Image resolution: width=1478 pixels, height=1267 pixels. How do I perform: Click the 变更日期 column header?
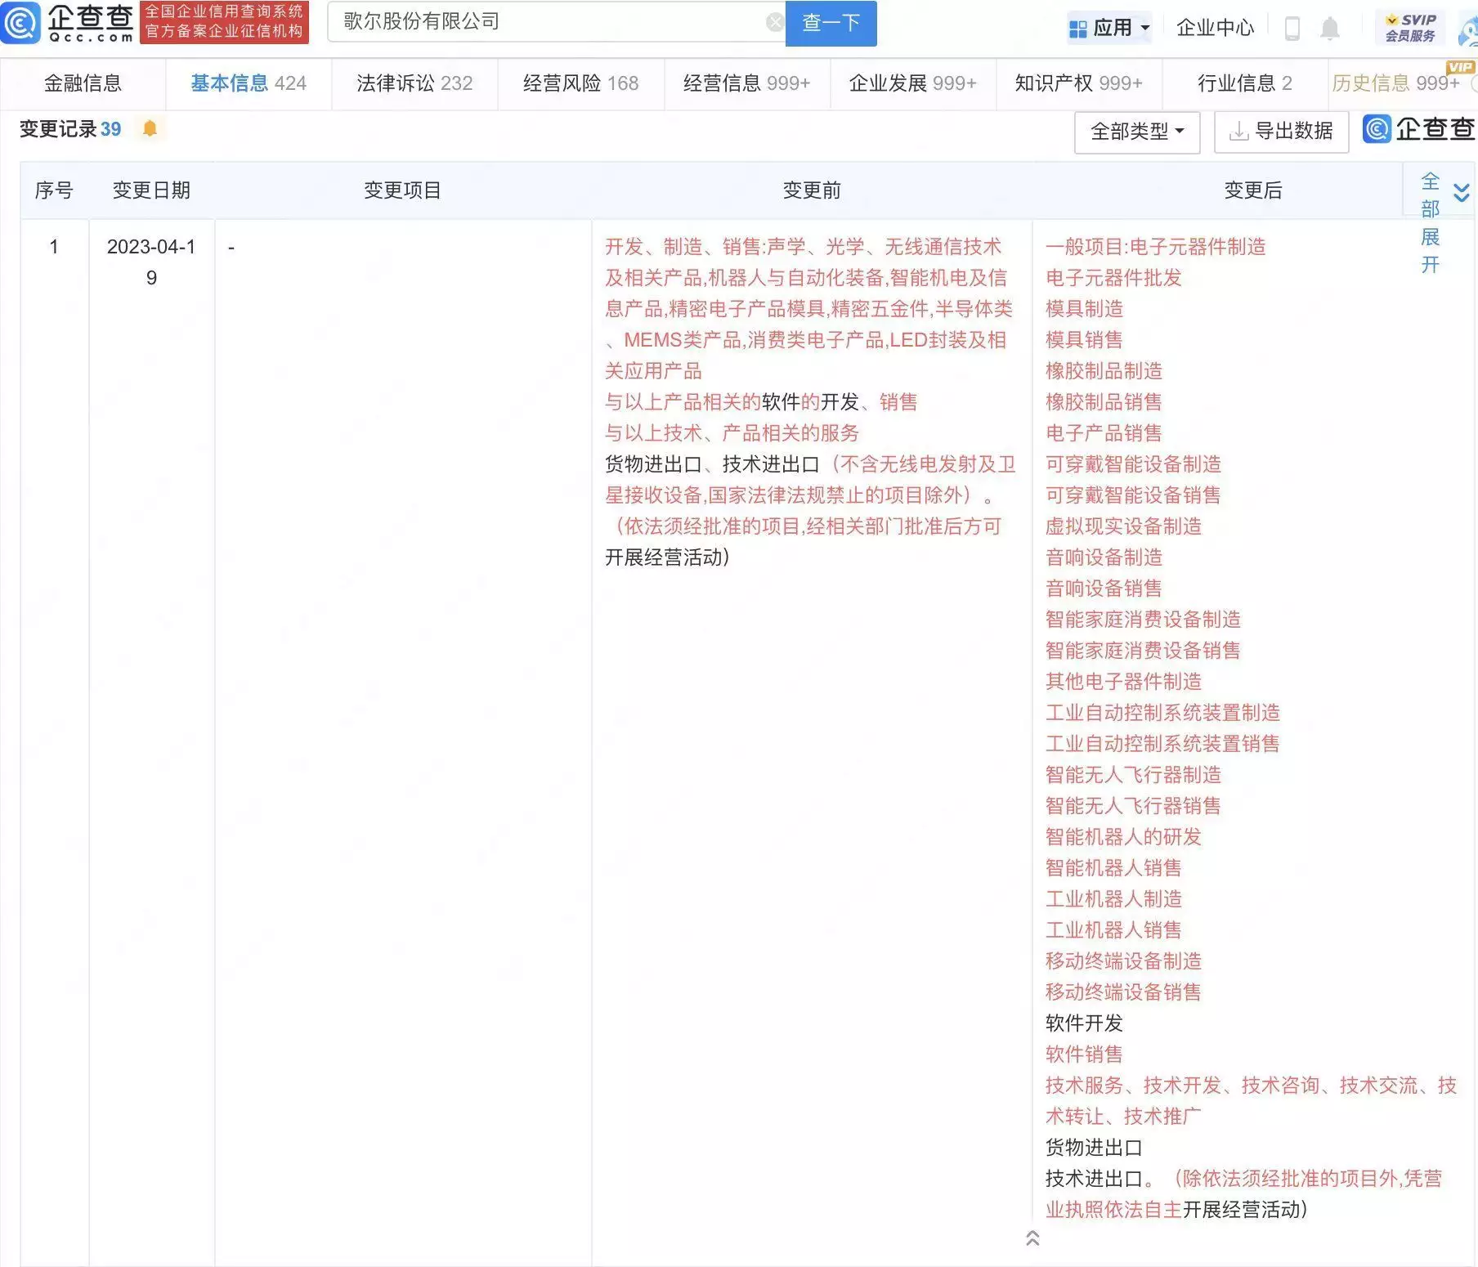pyautogui.click(x=151, y=190)
